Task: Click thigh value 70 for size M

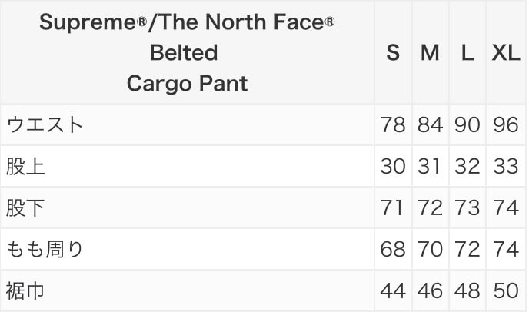Action: pyautogui.click(x=430, y=249)
